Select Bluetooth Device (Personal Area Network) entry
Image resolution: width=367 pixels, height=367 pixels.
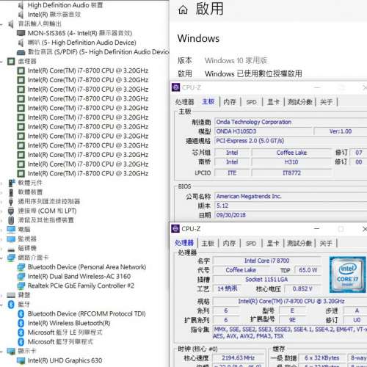tap(87, 267)
